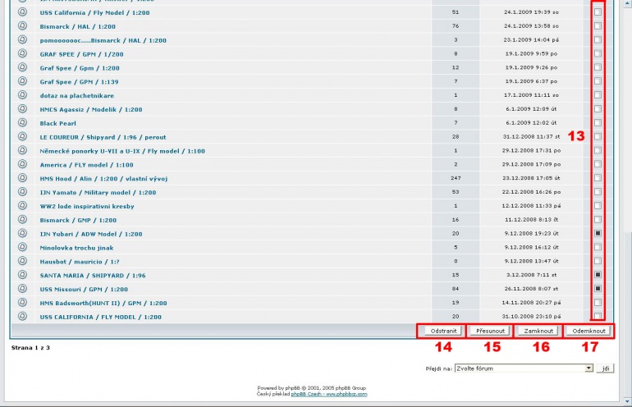
Task: Select checkbox for Black Pearl topic
Action: pyautogui.click(x=598, y=122)
